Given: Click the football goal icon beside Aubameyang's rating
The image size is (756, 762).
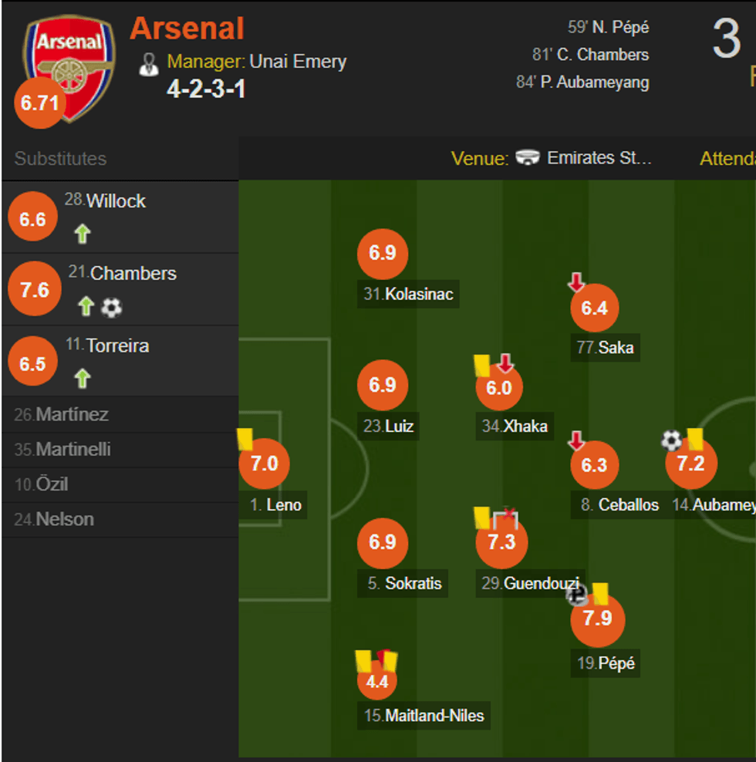Looking at the screenshot, I should (x=671, y=440).
